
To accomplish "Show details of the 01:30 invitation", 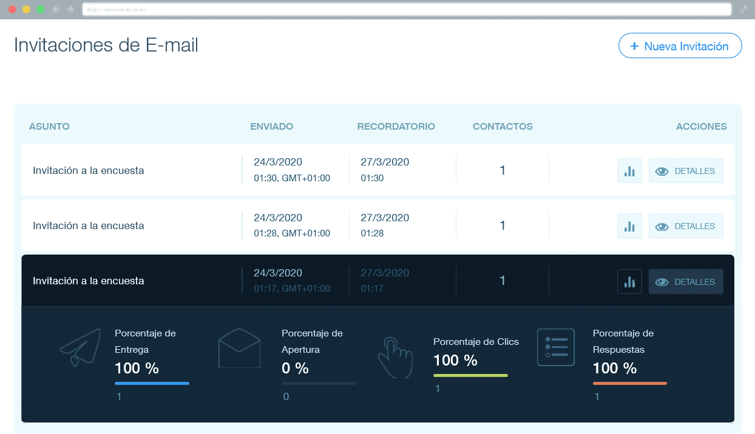I will (x=686, y=171).
